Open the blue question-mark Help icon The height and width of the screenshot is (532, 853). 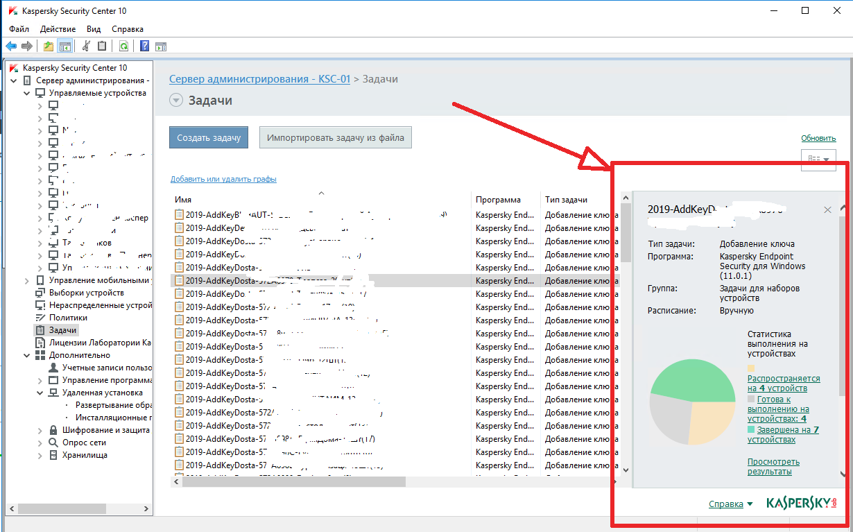click(x=144, y=46)
